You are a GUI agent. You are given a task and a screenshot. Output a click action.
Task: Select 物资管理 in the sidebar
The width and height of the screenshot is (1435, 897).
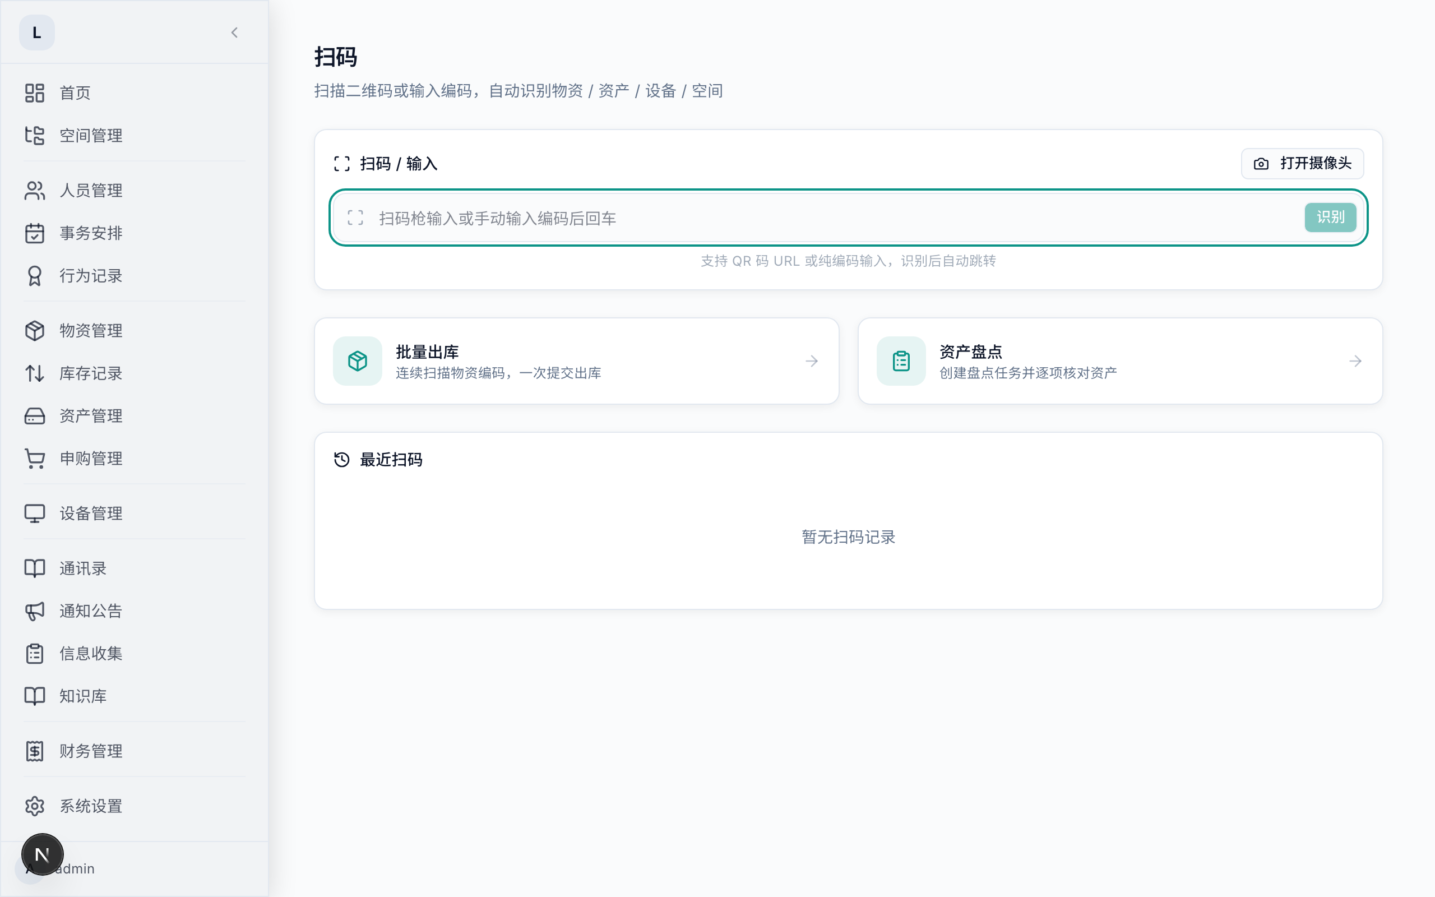pyautogui.click(x=135, y=330)
